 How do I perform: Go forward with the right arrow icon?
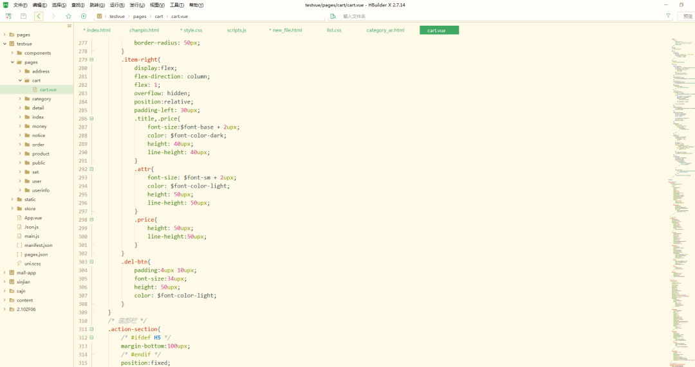tap(53, 16)
